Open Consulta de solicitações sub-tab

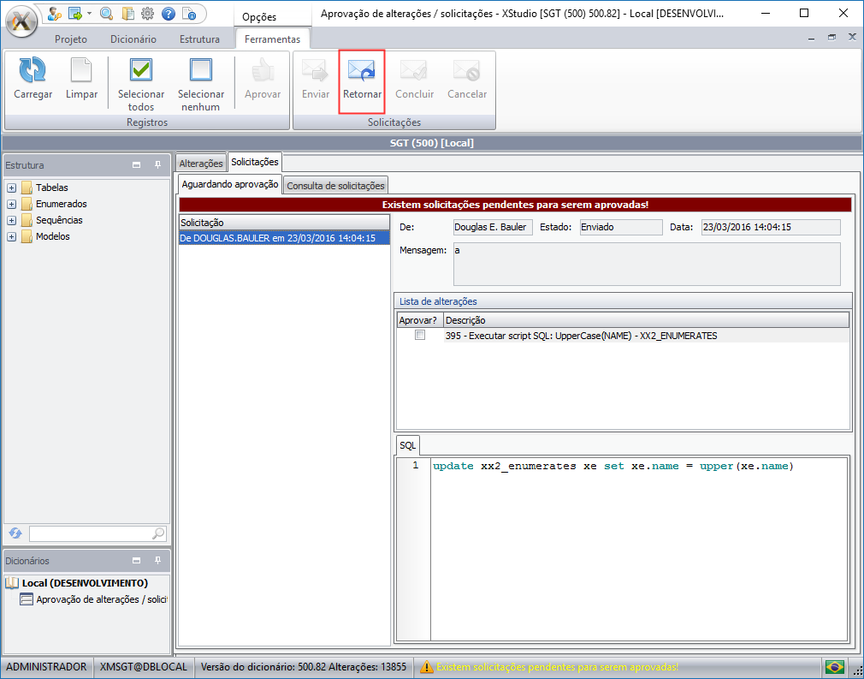335,185
